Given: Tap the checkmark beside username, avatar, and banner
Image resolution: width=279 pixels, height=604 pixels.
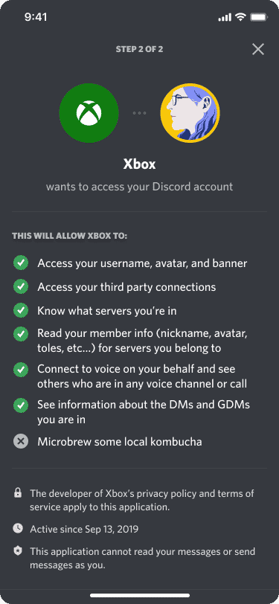Looking at the screenshot, I should (21, 263).
